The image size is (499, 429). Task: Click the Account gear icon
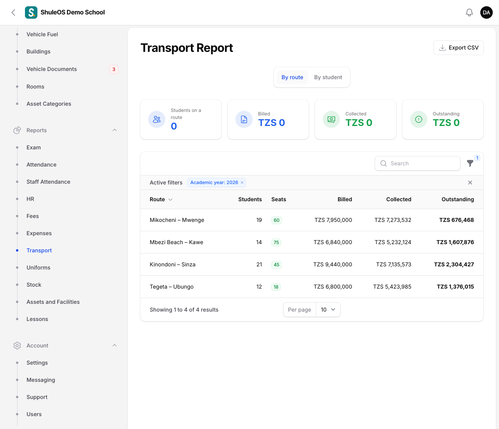point(17,346)
